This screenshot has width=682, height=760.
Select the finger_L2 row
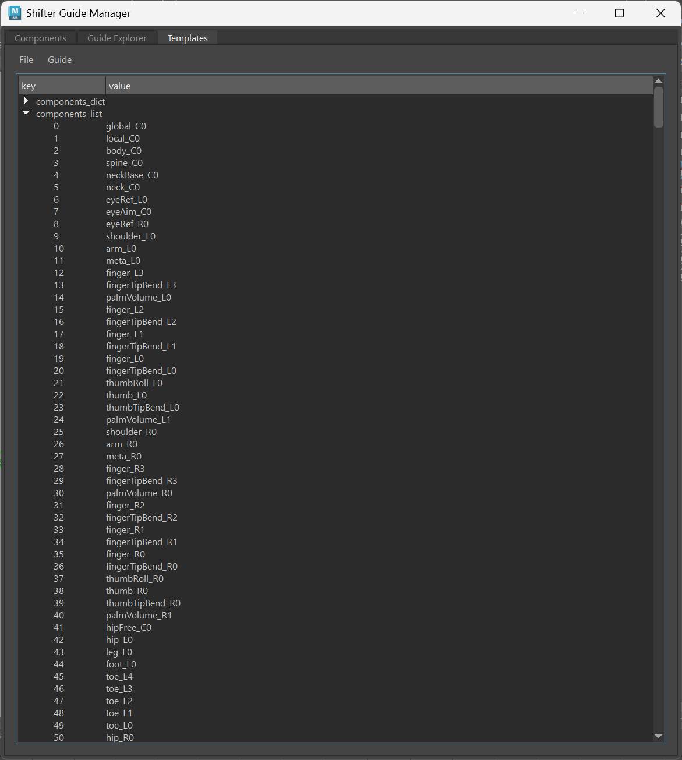[x=335, y=309]
